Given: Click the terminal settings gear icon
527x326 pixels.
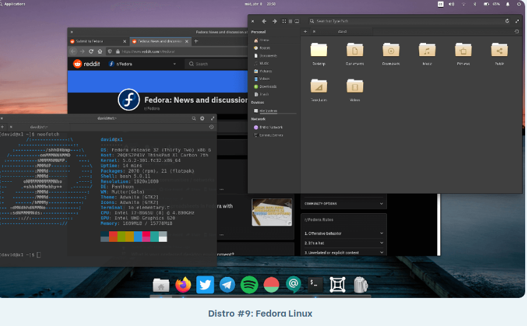Looking at the screenshot, I should point(202,118).
